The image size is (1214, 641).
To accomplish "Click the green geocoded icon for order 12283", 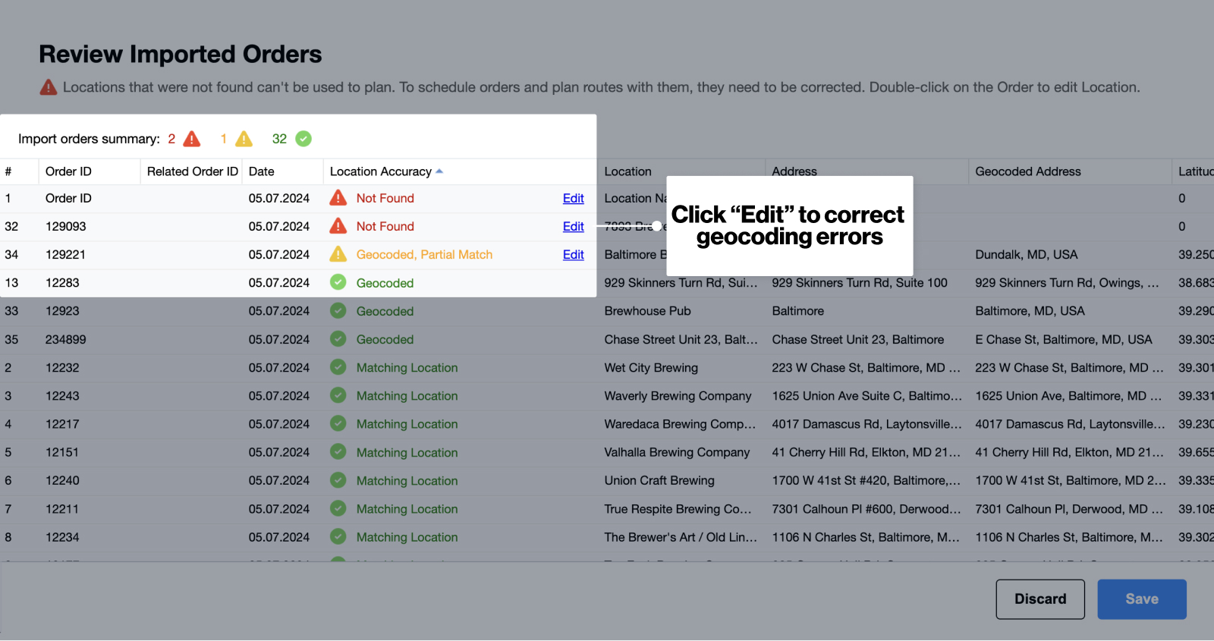I will point(338,283).
